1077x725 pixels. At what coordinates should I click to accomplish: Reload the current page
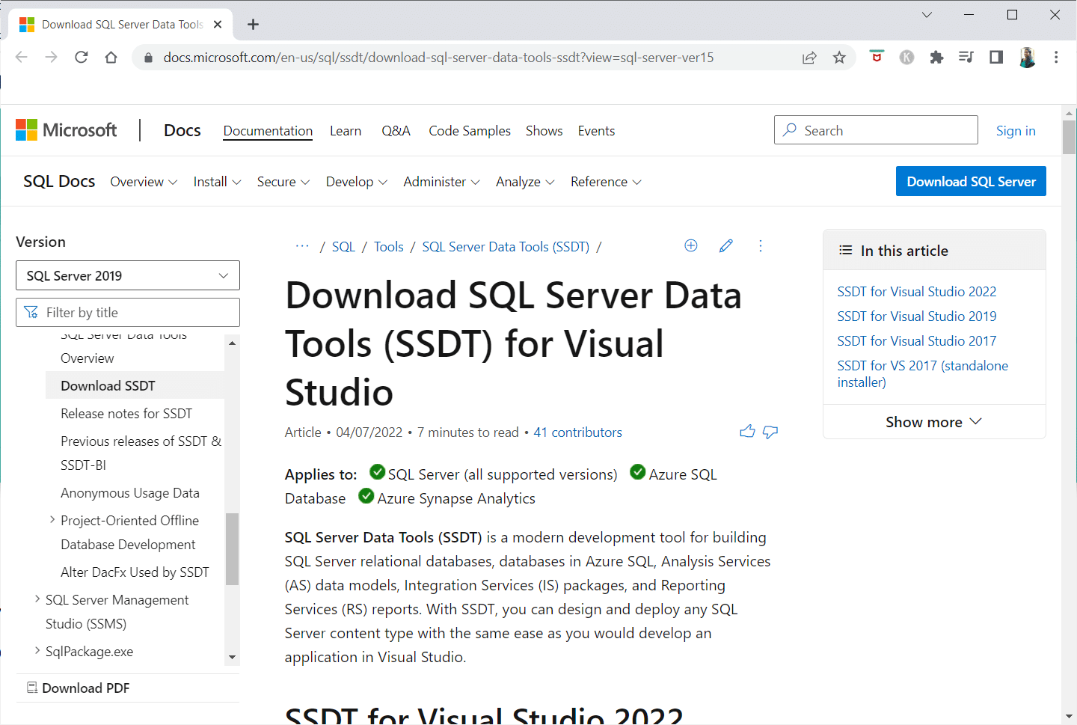point(81,58)
